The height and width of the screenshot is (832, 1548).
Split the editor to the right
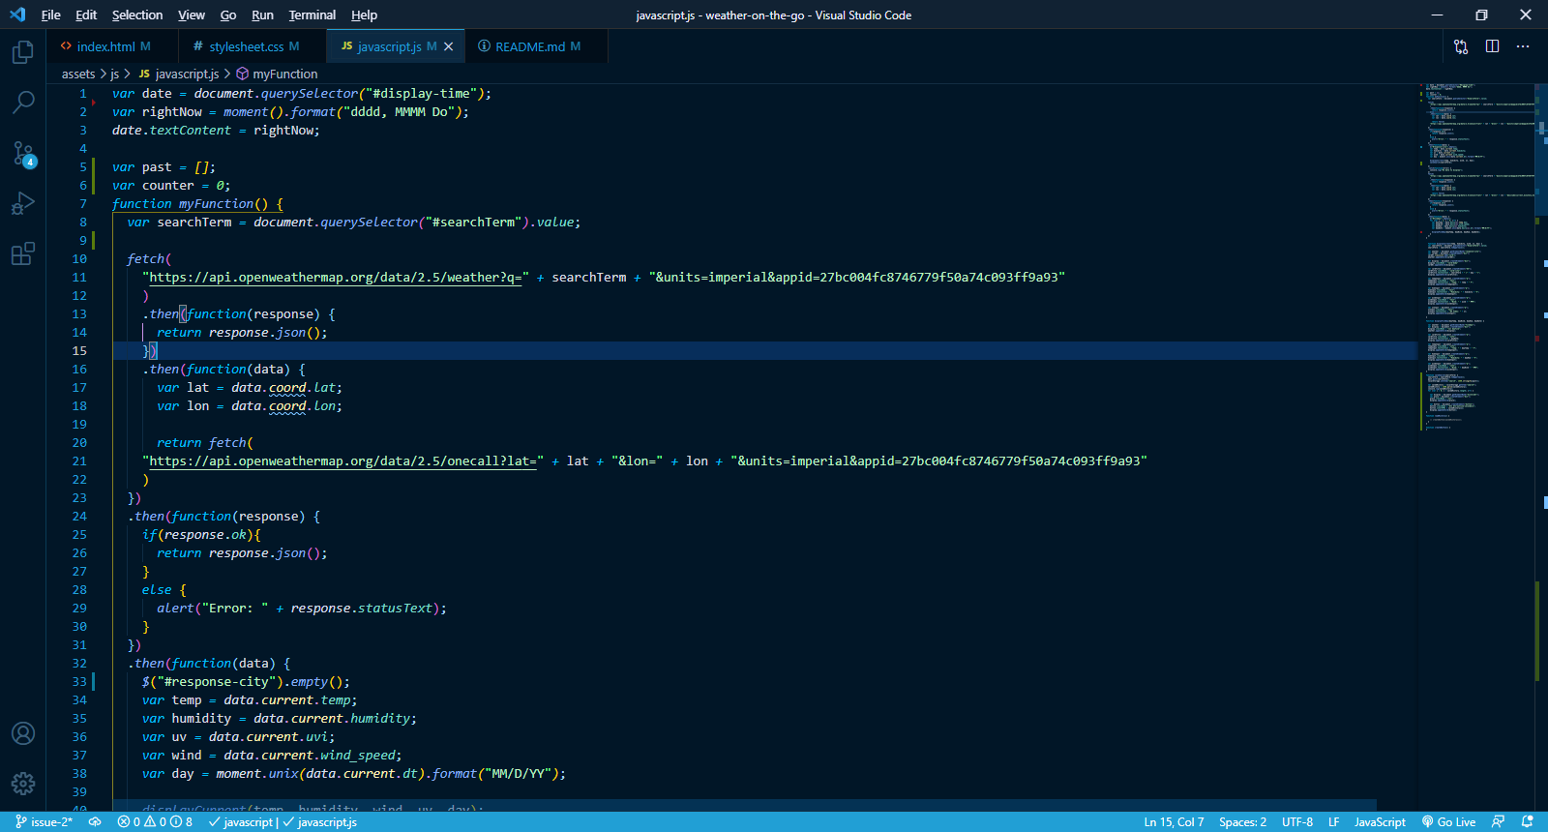[x=1492, y=46]
